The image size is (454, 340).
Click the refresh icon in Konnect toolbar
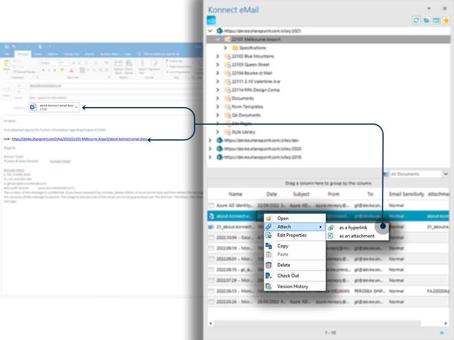click(417, 20)
